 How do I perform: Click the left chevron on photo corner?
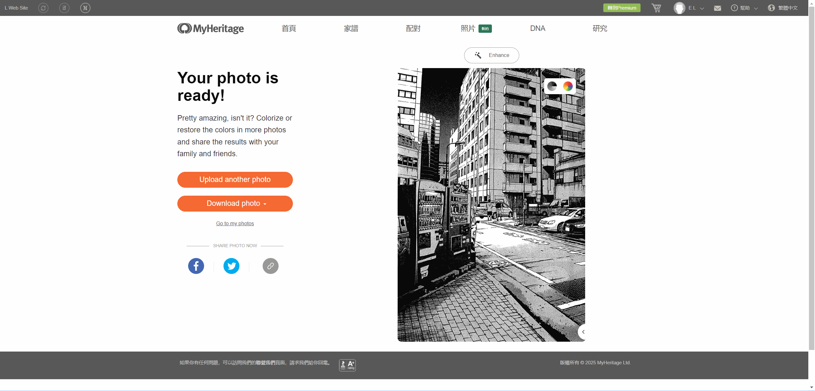[583, 332]
